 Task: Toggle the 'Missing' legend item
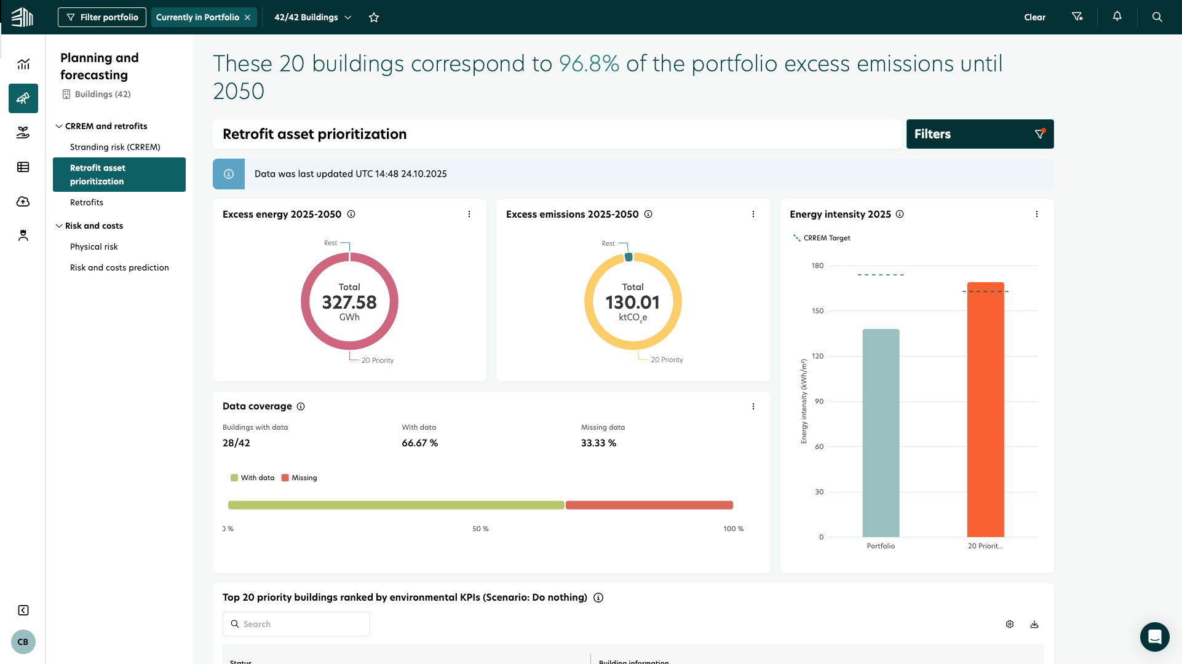click(x=299, y=478)
